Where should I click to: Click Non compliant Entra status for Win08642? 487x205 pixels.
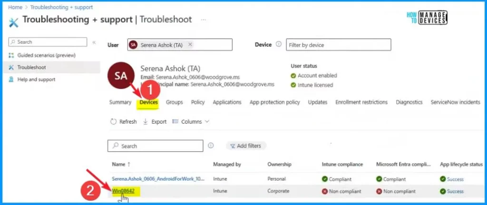point(396,191)
